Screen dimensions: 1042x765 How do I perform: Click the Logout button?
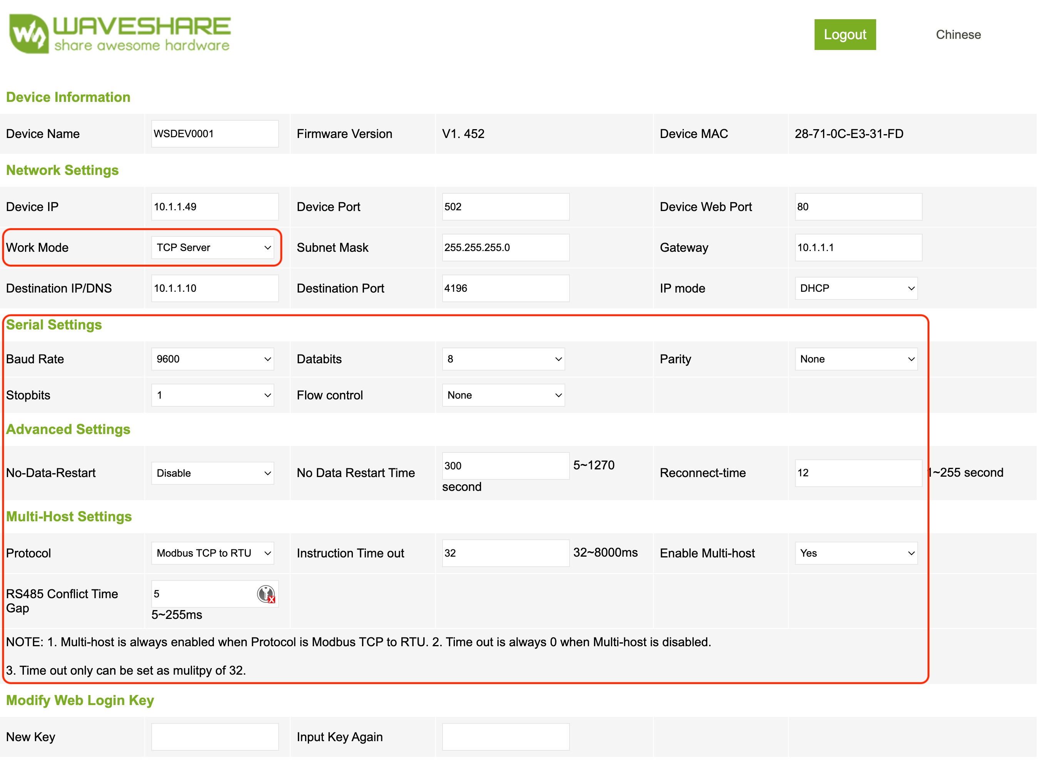pyautogui.click(x=845, y=34)
